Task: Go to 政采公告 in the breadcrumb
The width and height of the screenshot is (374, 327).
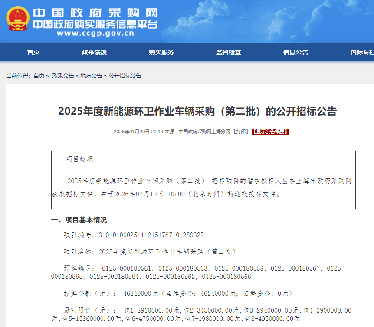Action: point(63,76)
